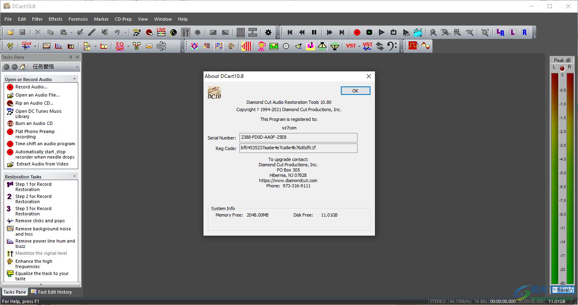Click the red VST plugin icon
This screenshot has width=578, height=305.
(x=351, y=46)
